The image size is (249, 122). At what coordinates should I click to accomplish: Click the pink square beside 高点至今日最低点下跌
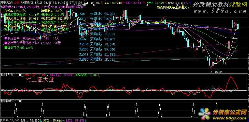coord(6,43)
